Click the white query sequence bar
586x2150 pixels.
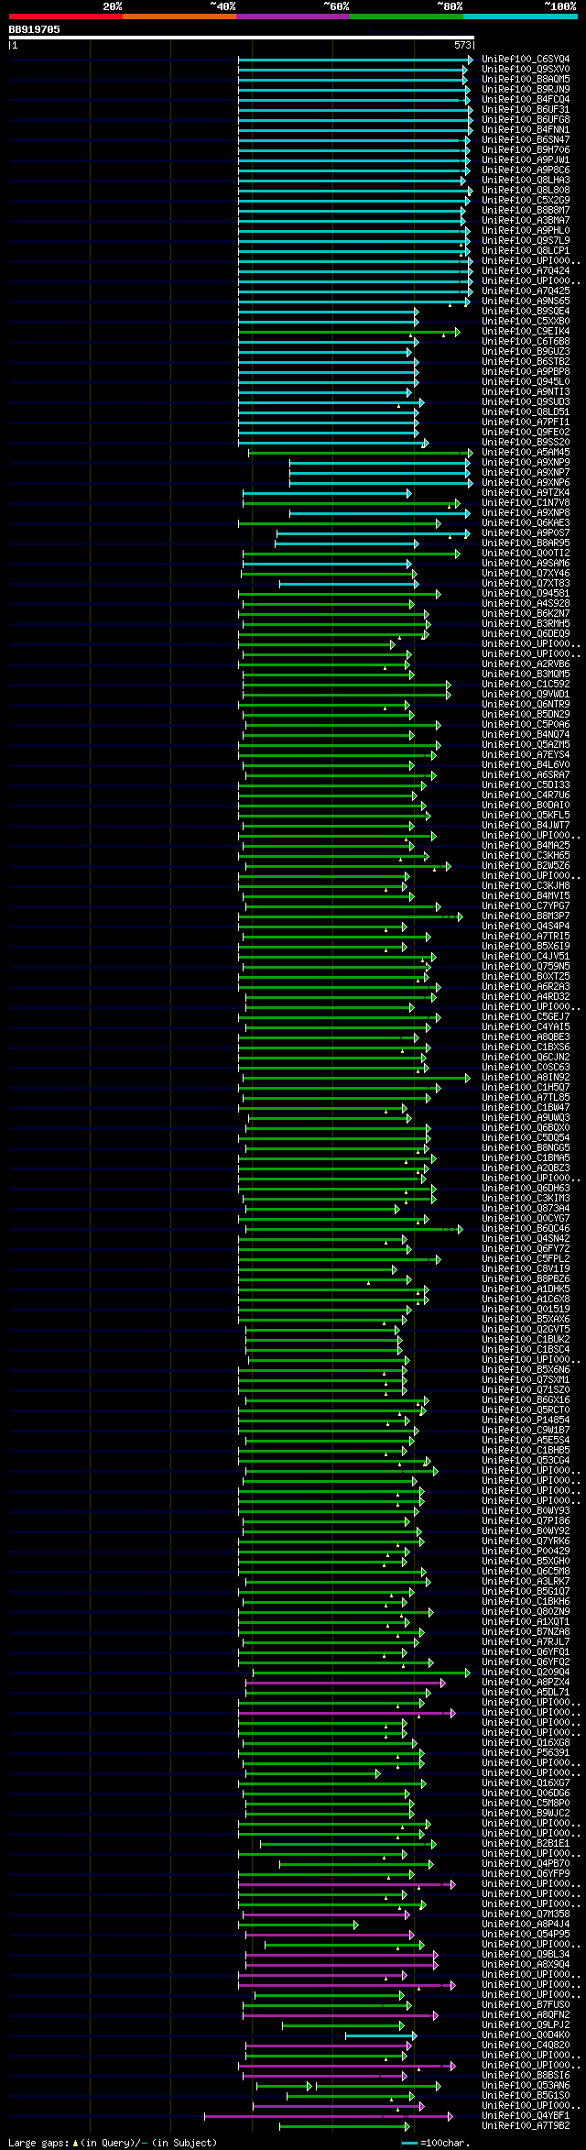[242, 38]
